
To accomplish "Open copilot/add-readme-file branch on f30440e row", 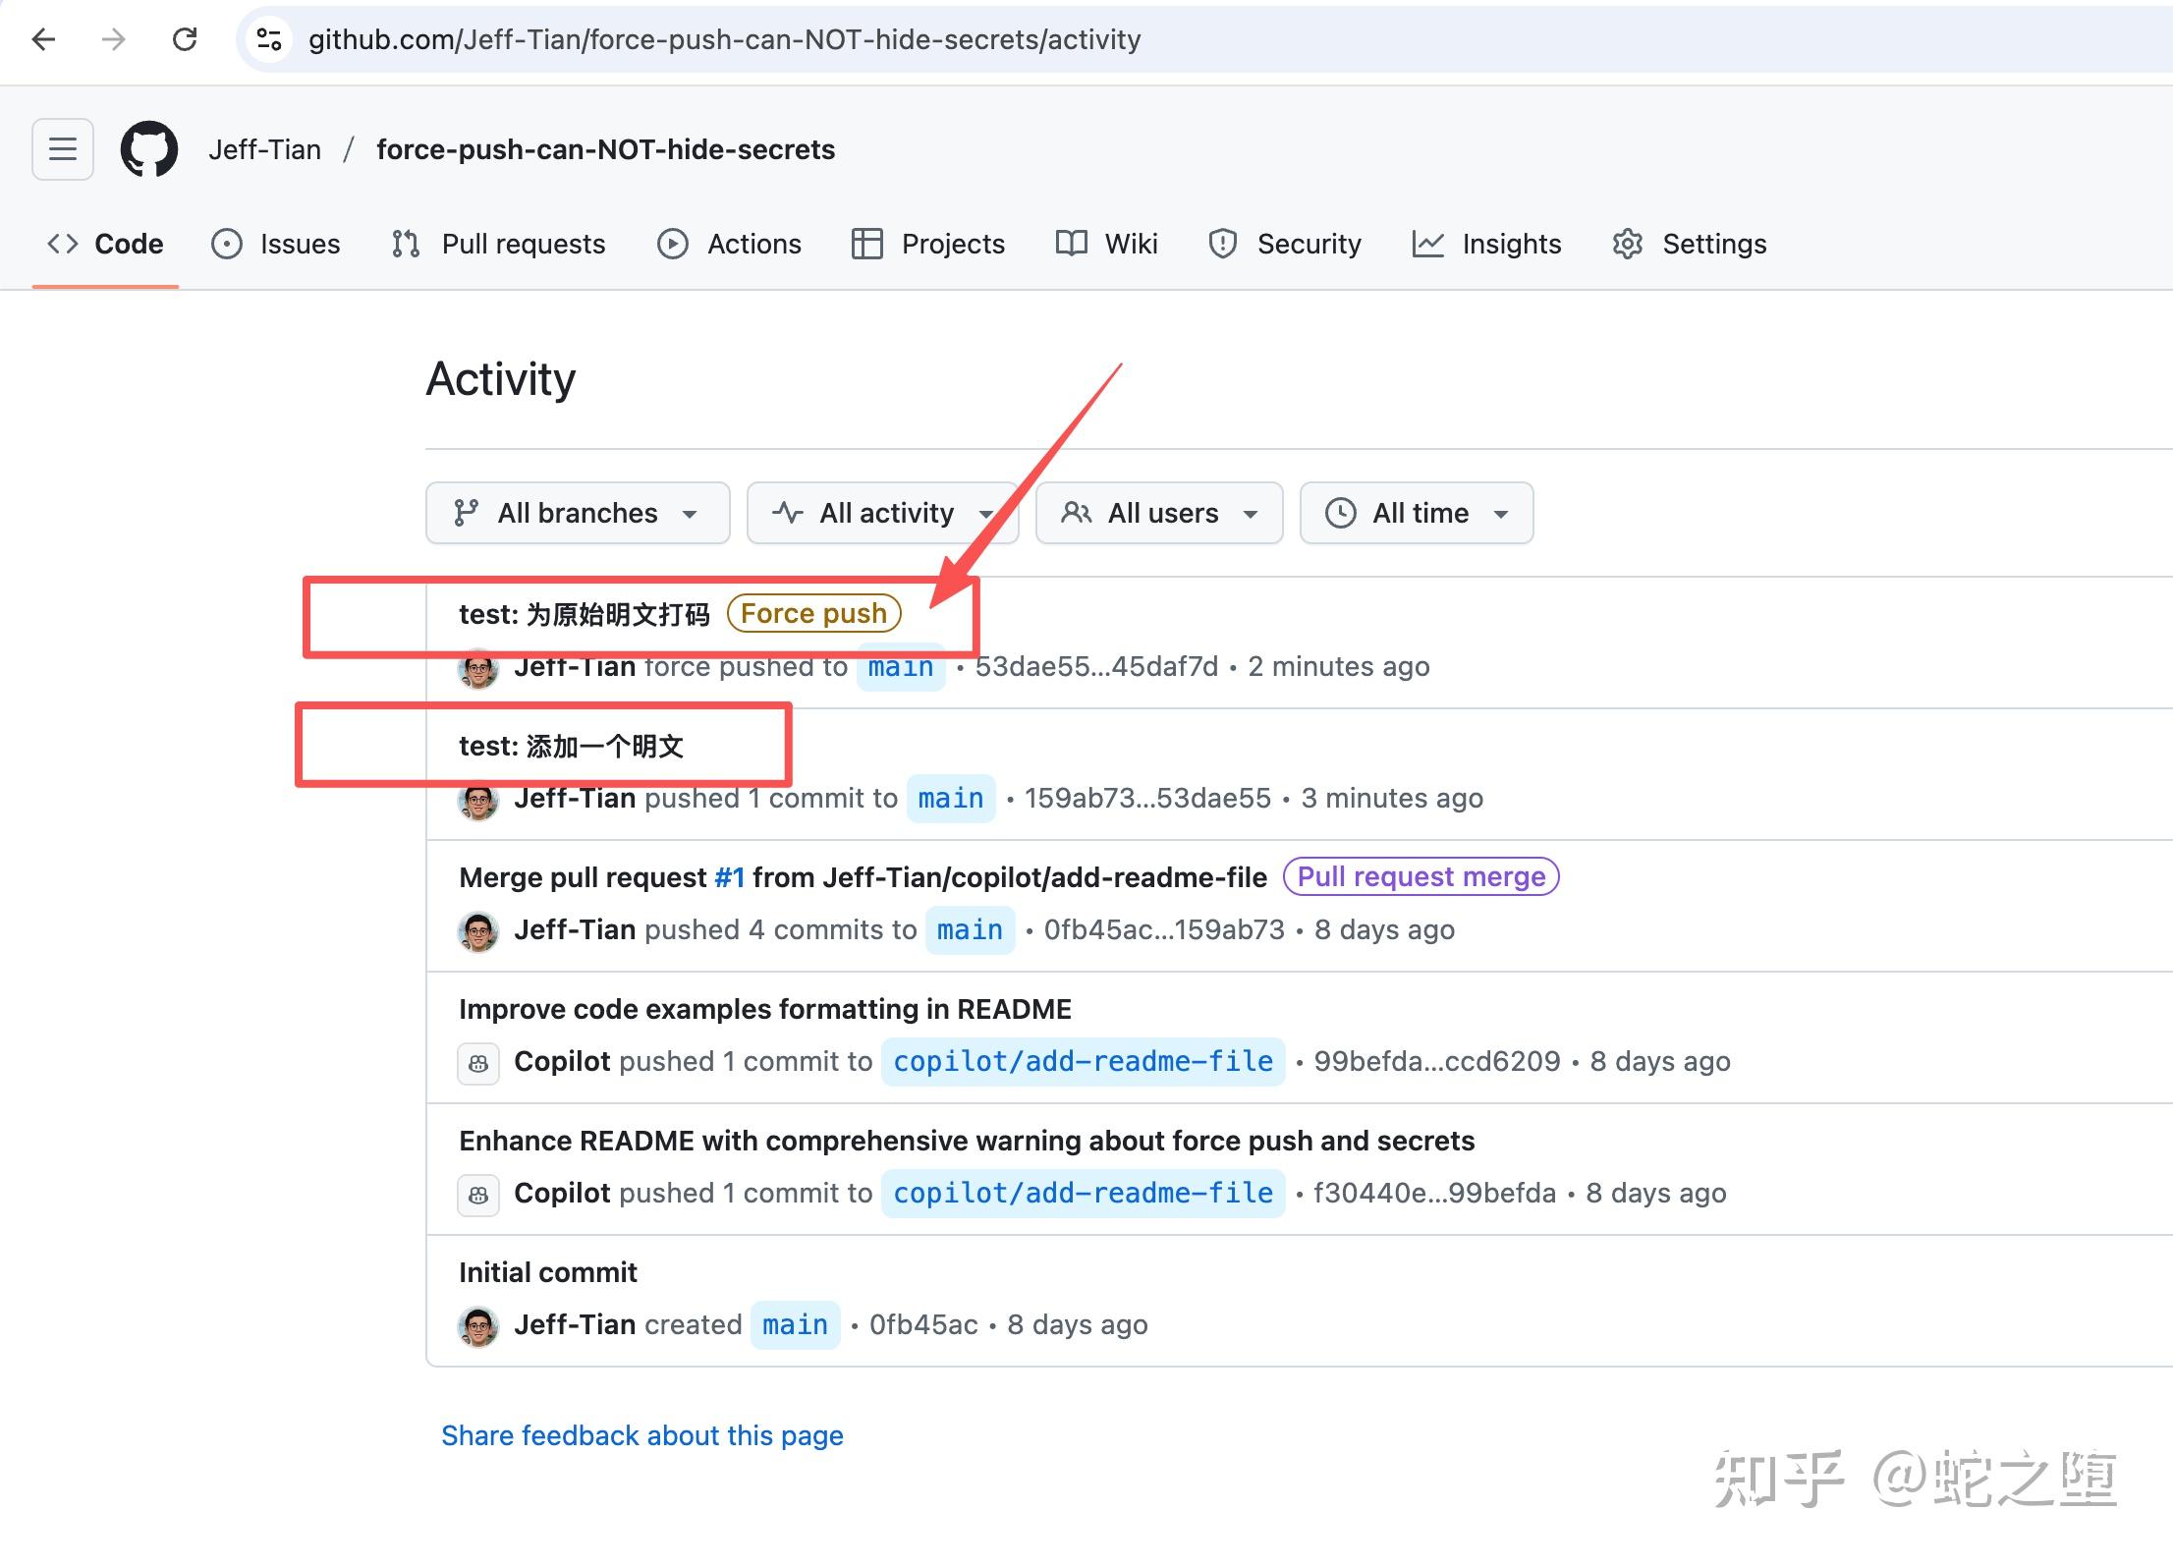I will pyautogui.click(x=1083, y=1194).
